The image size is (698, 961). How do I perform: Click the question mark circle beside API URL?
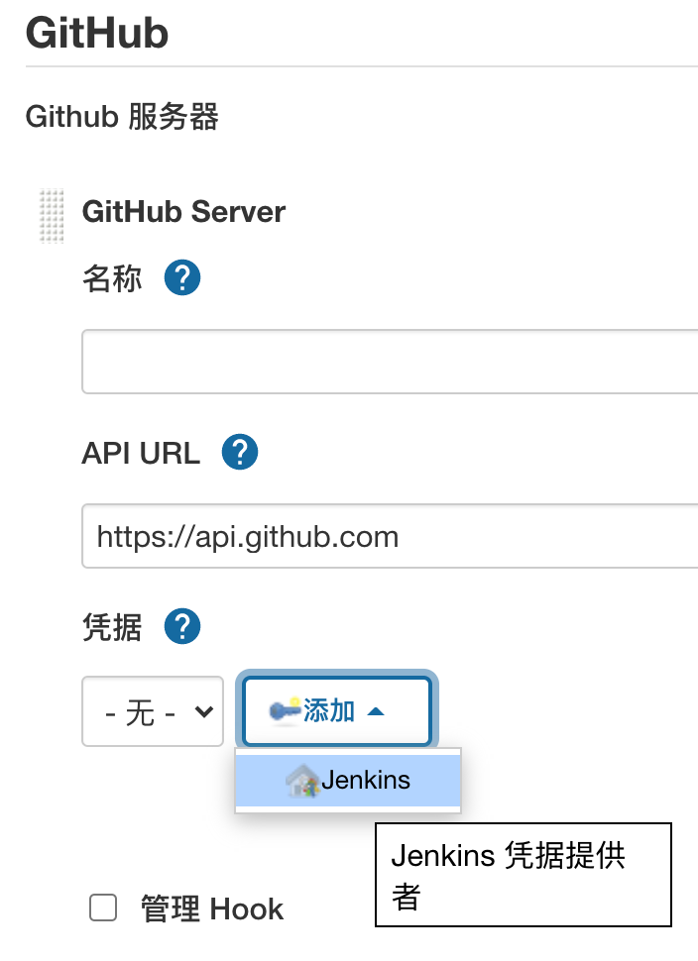tap(238, 452)
